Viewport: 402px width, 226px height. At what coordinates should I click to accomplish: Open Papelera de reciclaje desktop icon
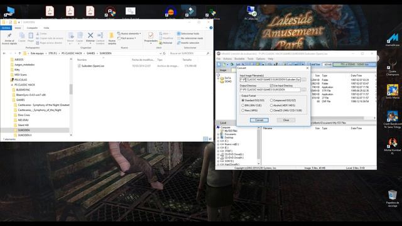tap(393, 198)
